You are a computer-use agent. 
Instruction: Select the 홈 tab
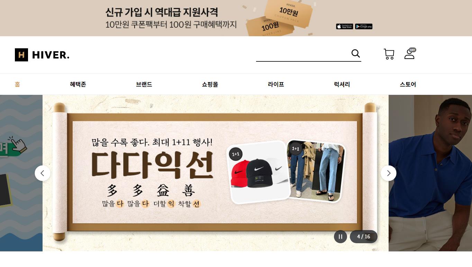(17, 84)
